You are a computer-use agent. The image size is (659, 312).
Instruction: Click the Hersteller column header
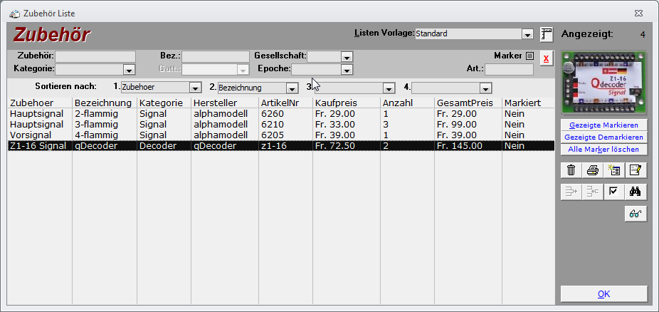pyautogui.click(x=225, y=103)
